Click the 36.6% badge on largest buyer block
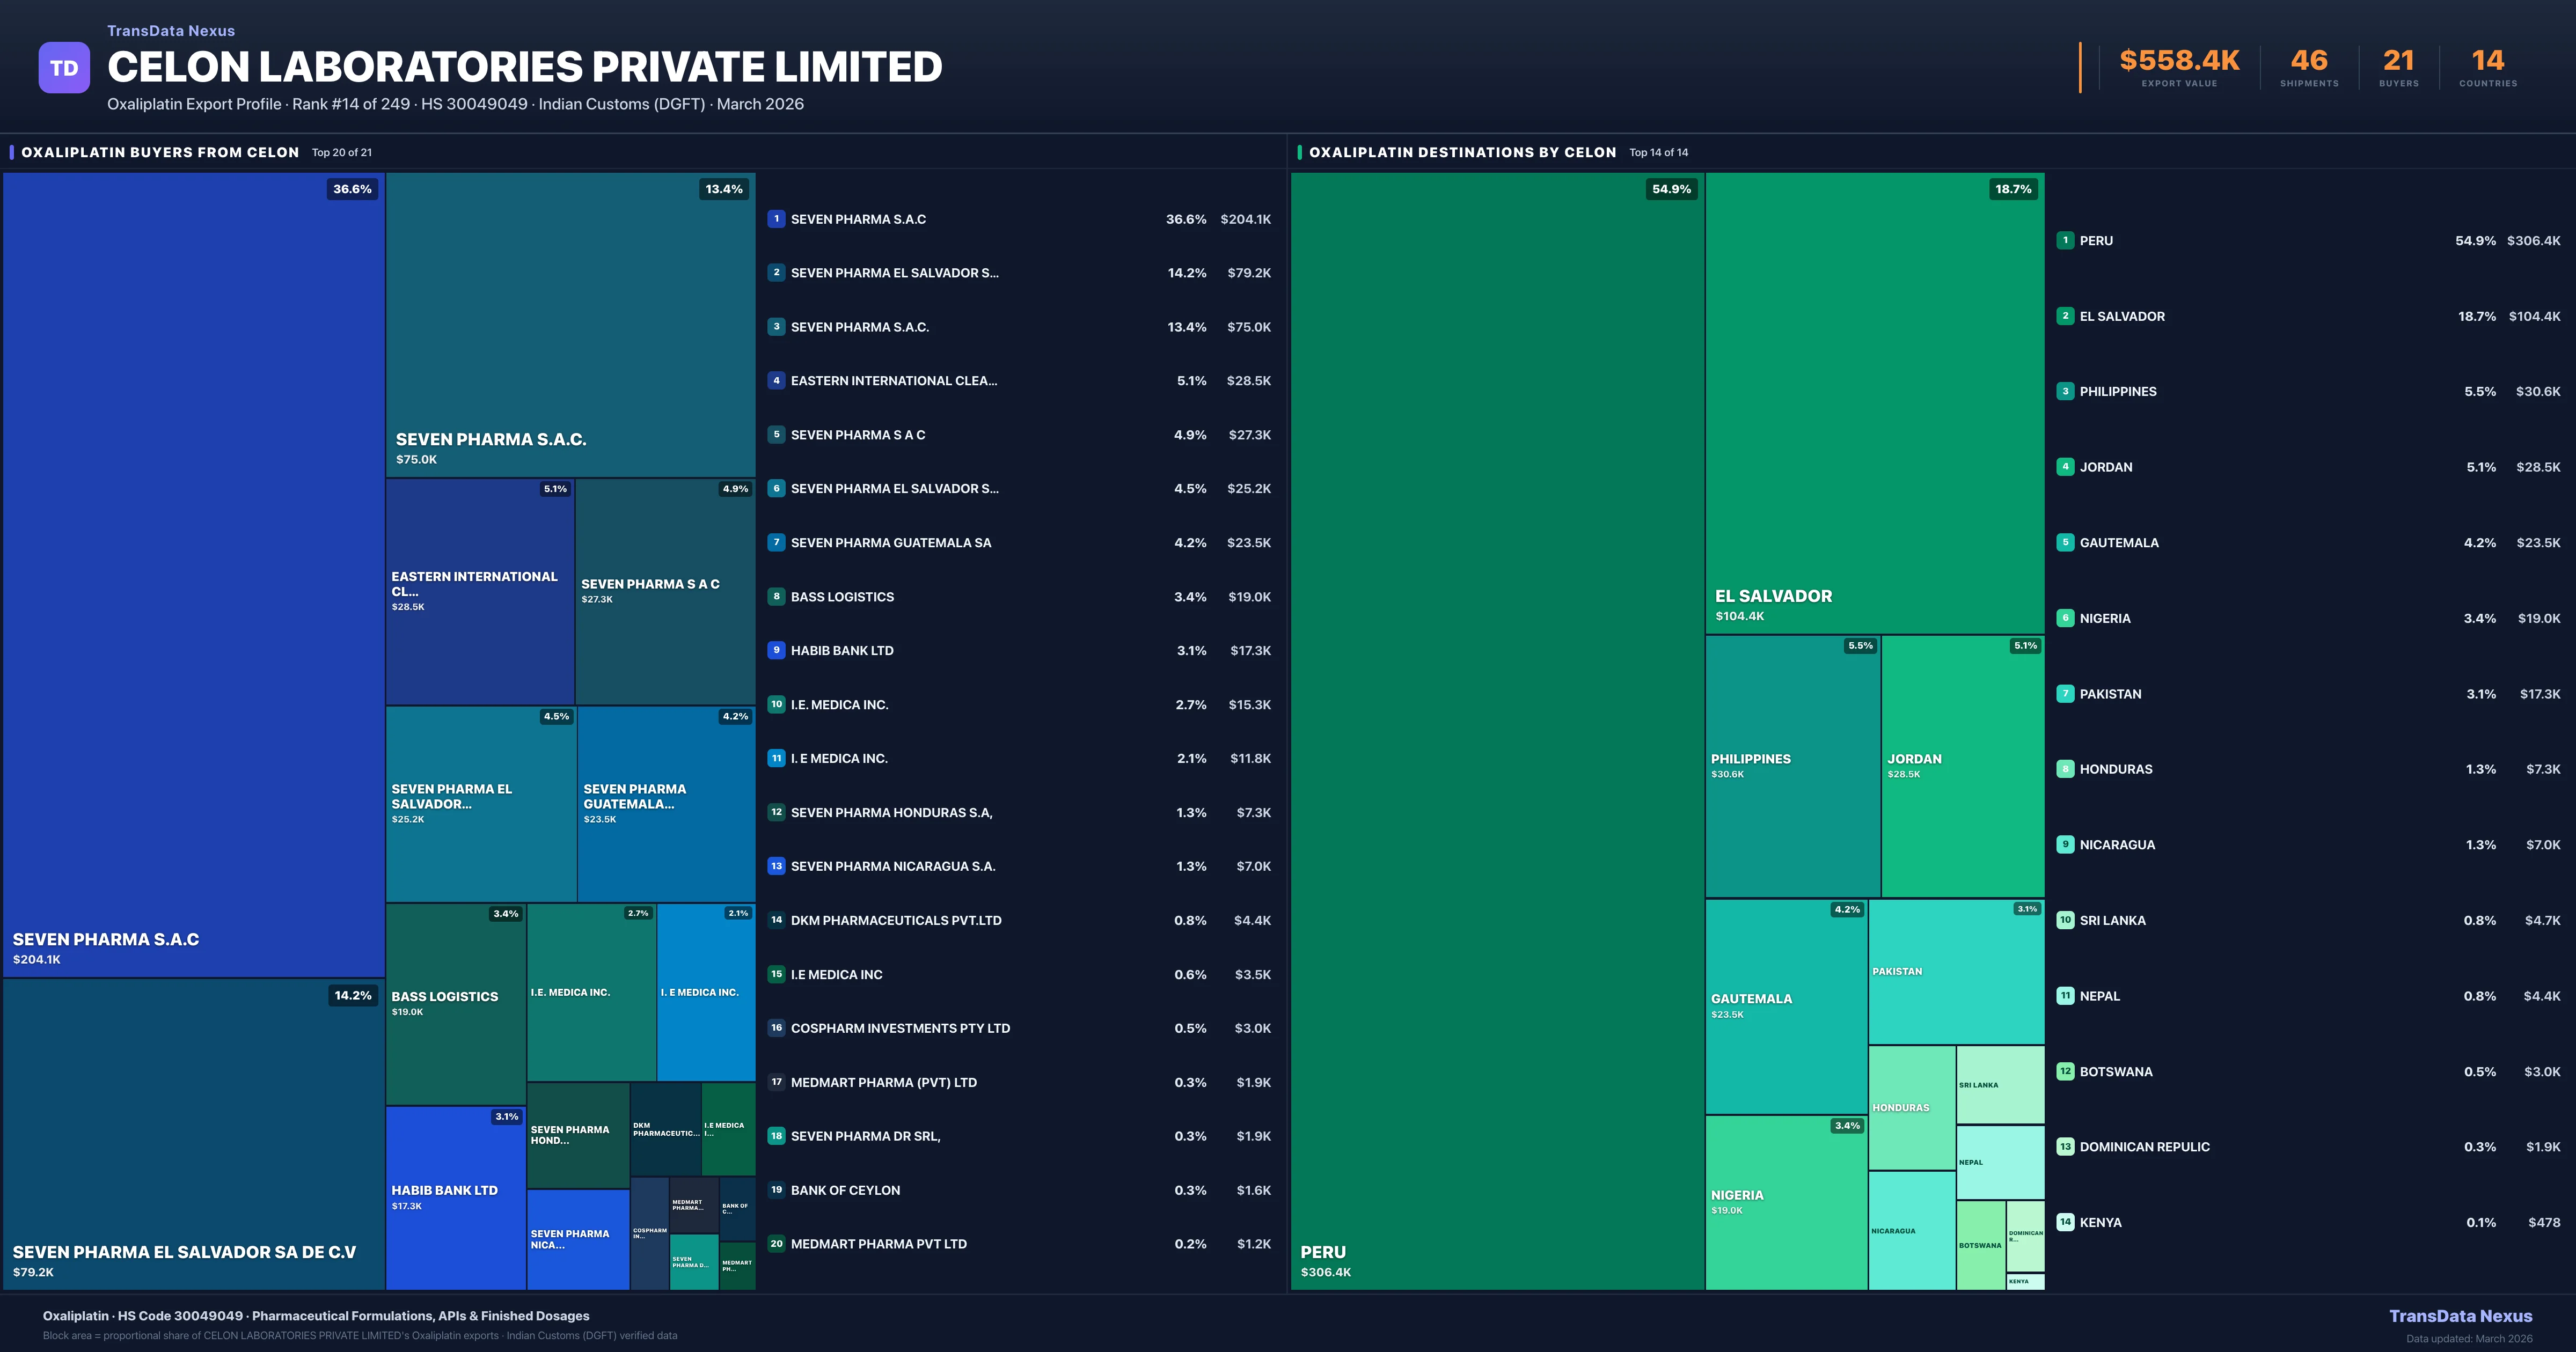 352,188
